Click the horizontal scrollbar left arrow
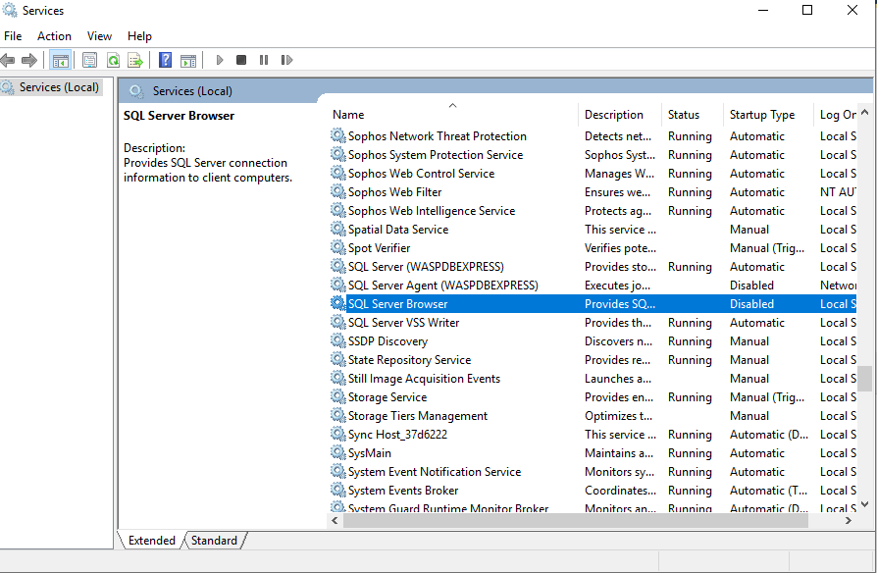The height and width of the screenshot is (573, 877). 335,520
